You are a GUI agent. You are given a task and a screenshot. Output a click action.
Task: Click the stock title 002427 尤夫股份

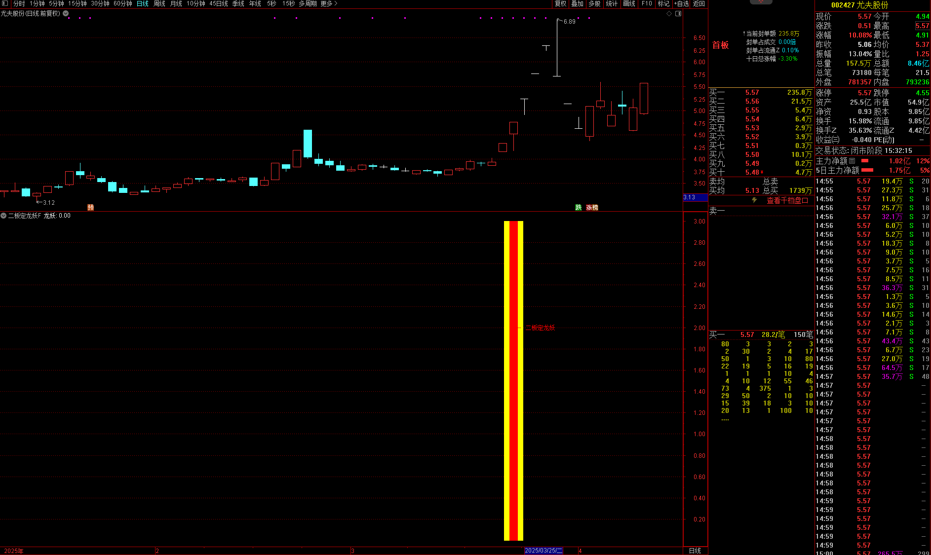(x=859, y=5)
